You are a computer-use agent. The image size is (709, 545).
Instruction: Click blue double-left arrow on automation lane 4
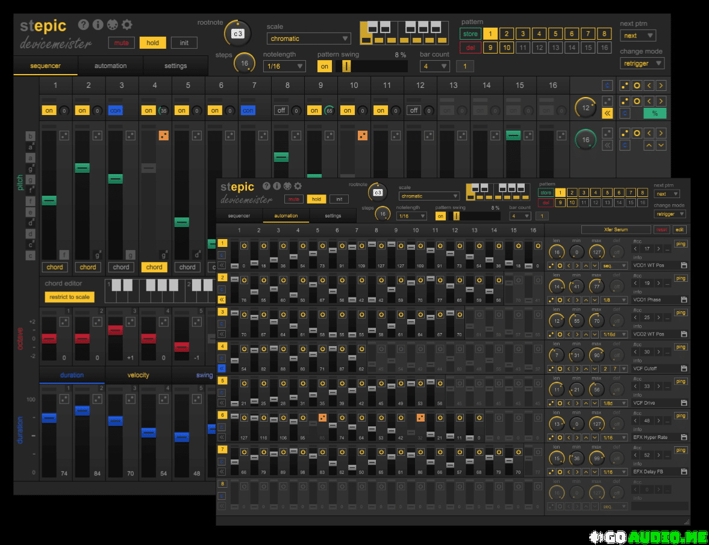[x=222, y=369]
